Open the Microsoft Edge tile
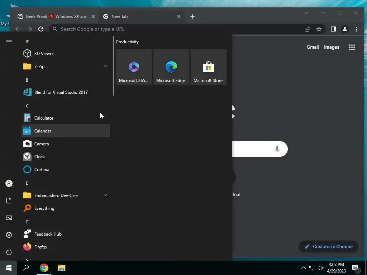The image size is (367, 275). point(171,67)
